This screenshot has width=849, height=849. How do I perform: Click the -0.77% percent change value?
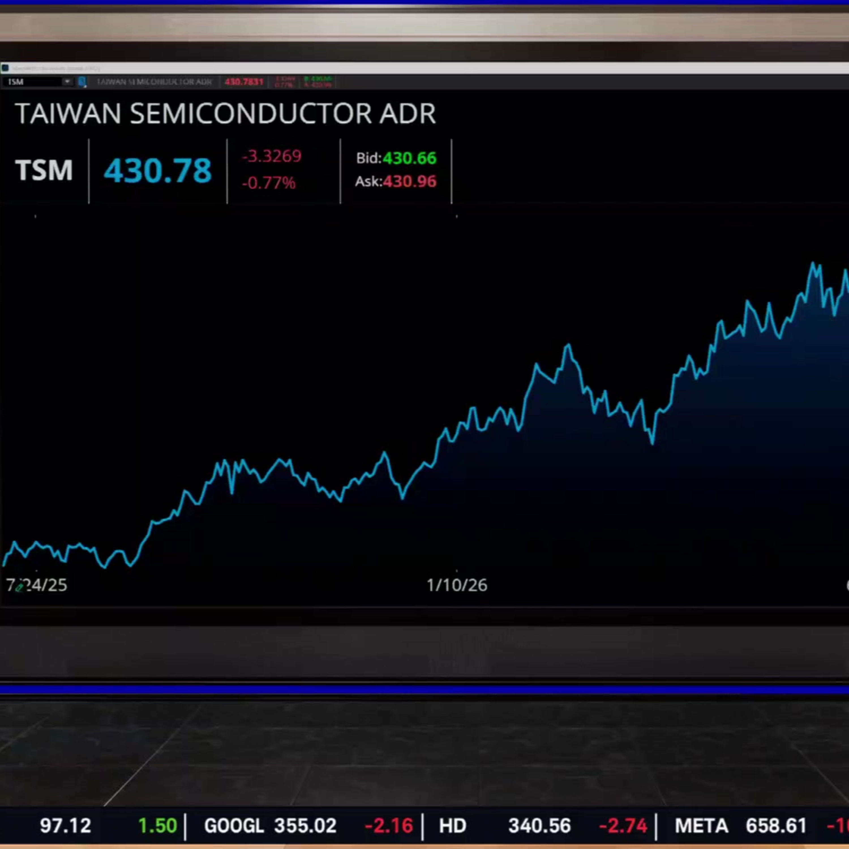pos(269,183)
